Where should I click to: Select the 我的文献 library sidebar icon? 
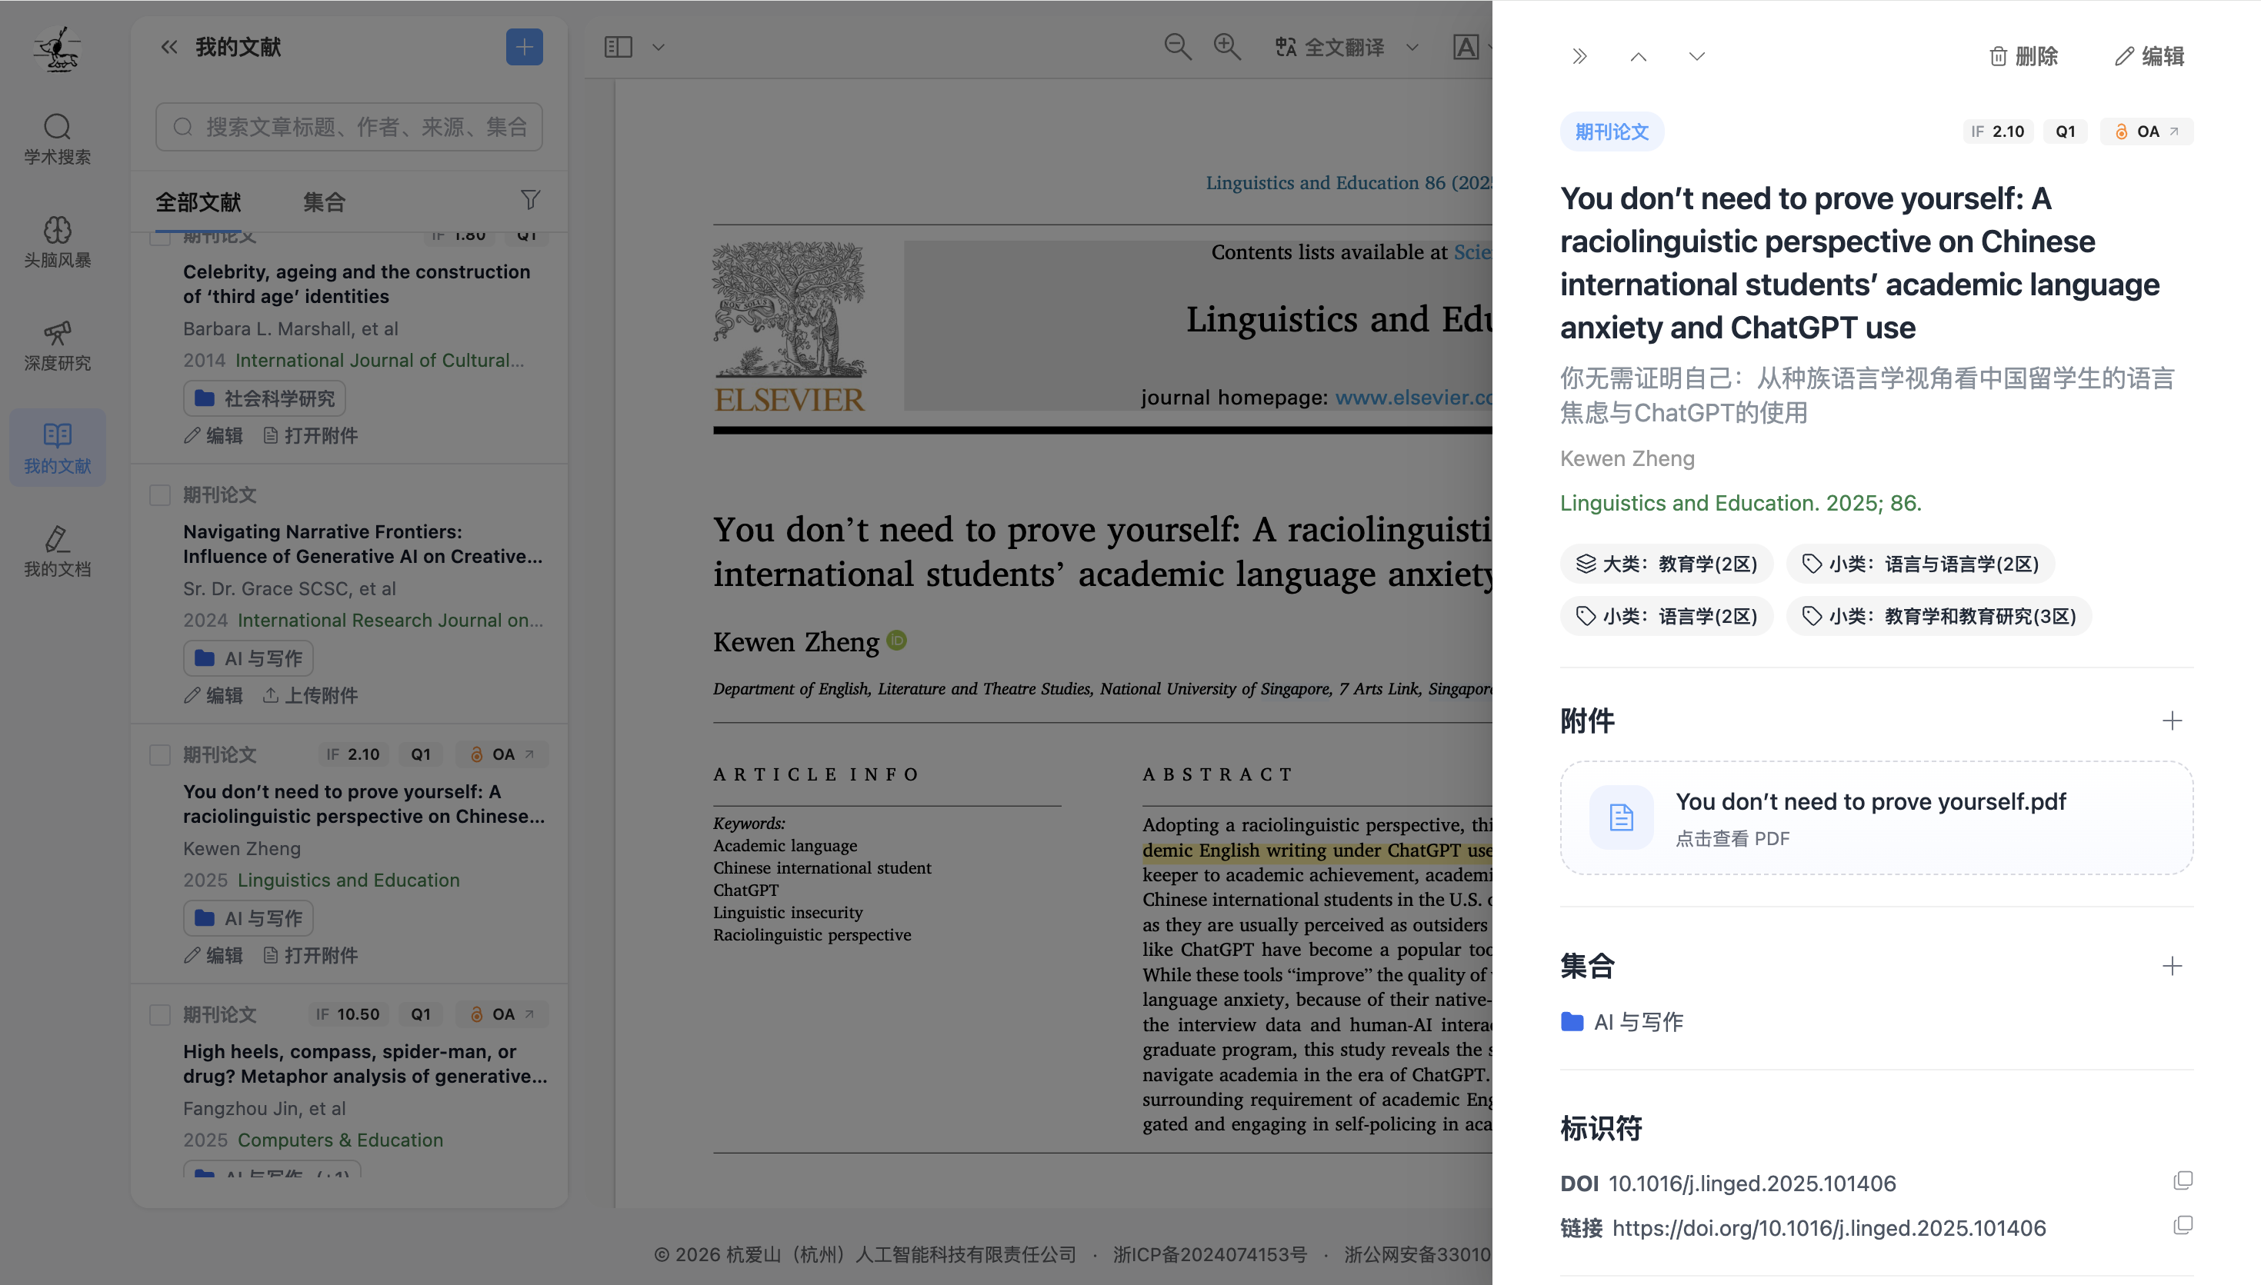coord(58,448)
